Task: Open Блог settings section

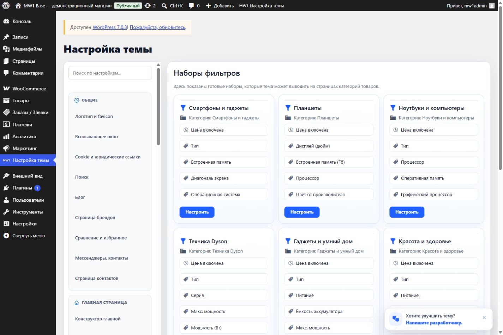Action: 80,197
